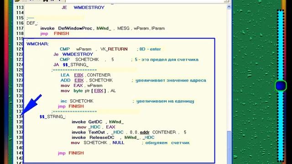Image resolution: width=292 pixels, height=164 pixels.
Task: Click "TextOut" on line 137
Action: coord(97,133)
